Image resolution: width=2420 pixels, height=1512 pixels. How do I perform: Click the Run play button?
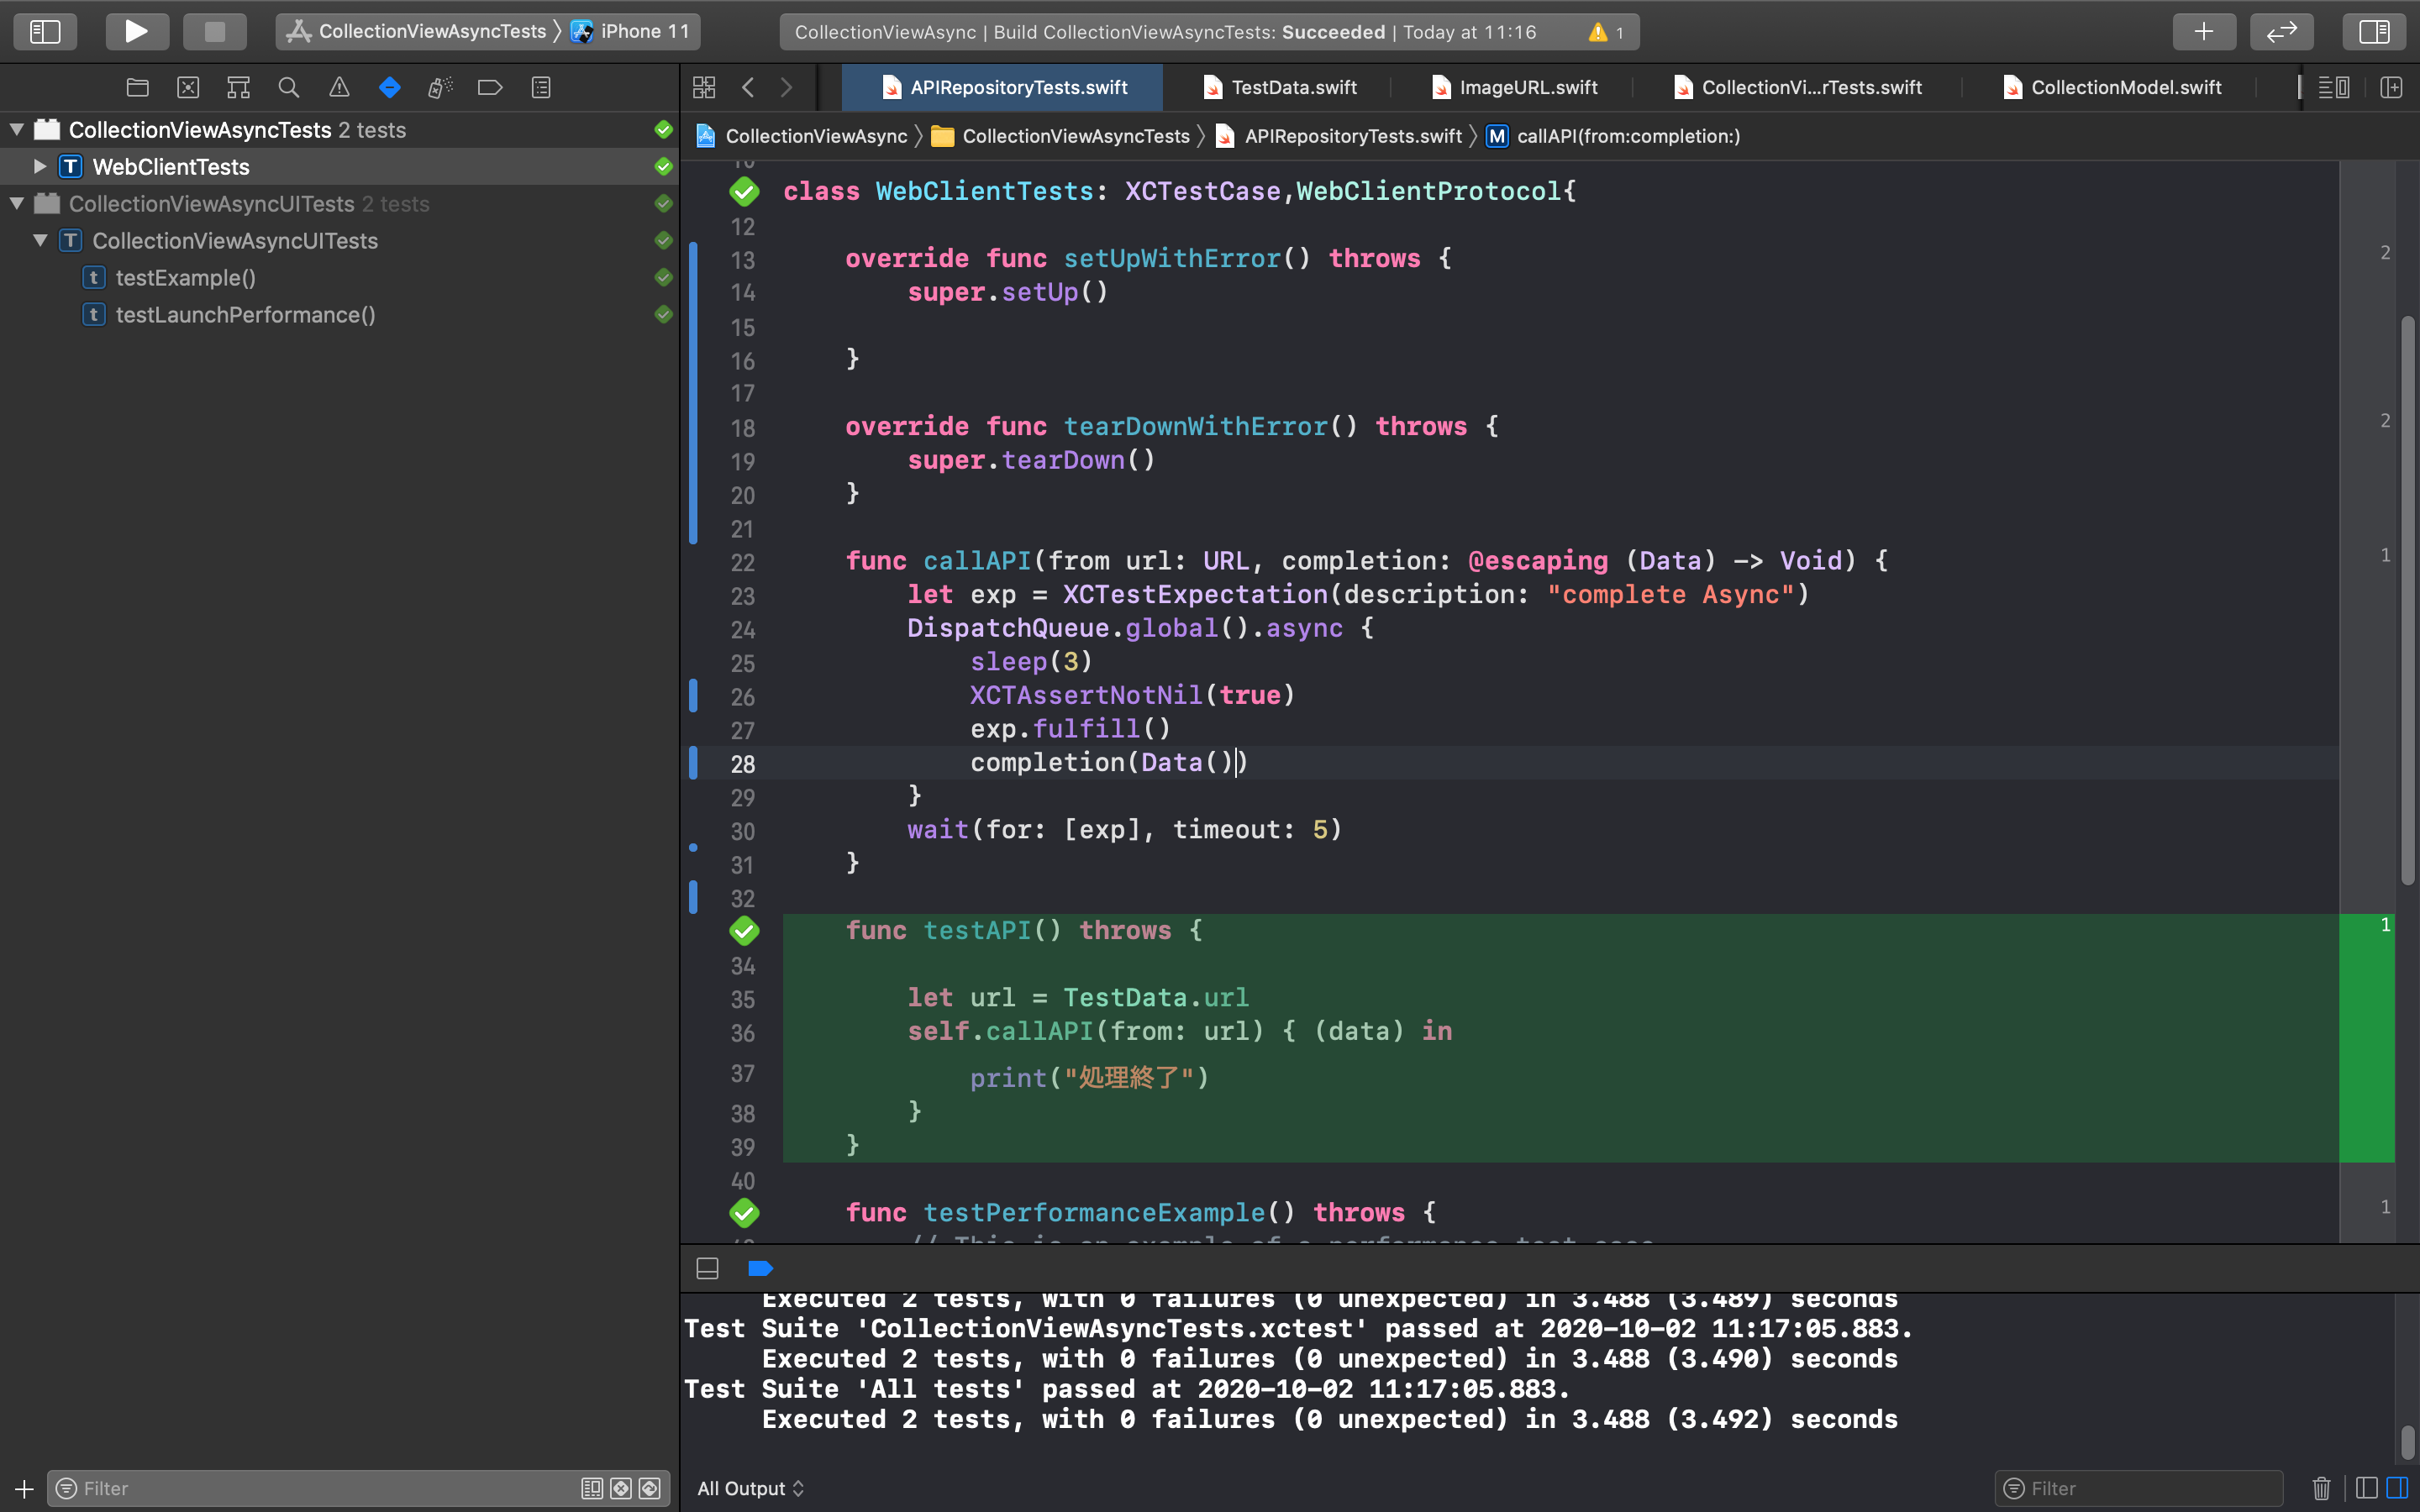(137, 31)
